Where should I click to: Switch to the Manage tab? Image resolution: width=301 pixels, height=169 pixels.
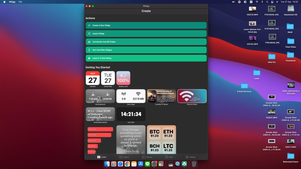point(147,157)
